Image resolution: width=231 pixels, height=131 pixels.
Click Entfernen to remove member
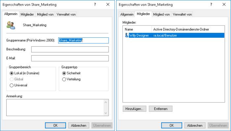(x=161, y=109)
